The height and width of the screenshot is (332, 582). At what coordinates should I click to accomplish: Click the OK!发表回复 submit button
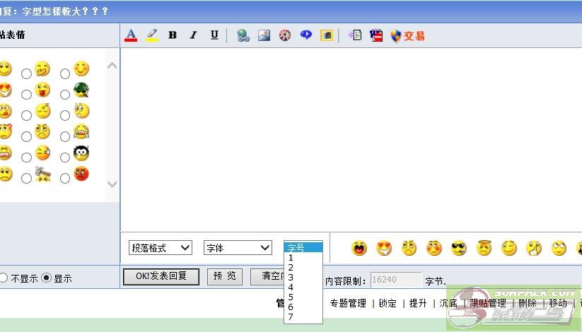[x=161, y=276]
